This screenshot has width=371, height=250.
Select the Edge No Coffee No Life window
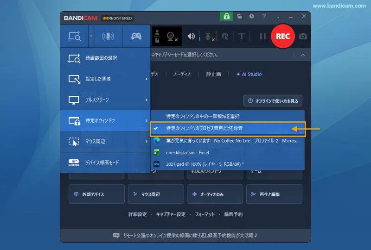(227, 141)
